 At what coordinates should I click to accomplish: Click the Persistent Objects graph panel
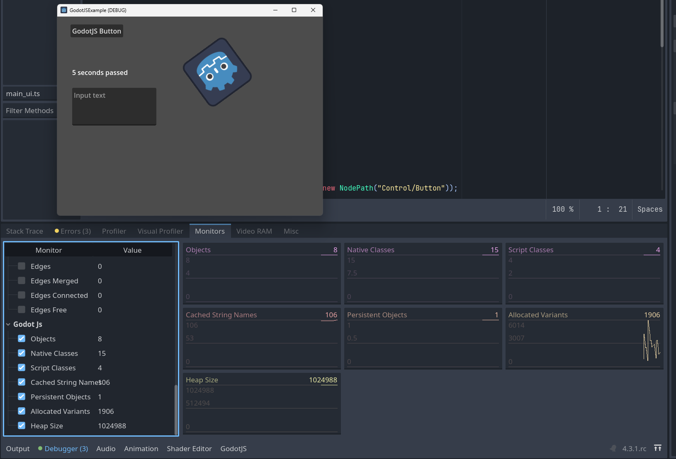coord(423,339)
